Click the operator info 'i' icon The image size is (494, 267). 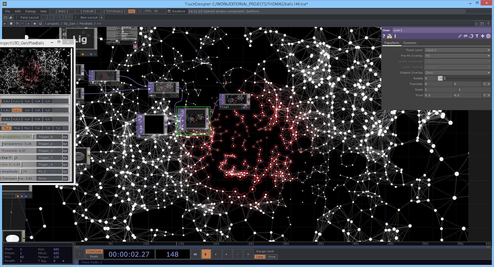click(x=395, y=36)
